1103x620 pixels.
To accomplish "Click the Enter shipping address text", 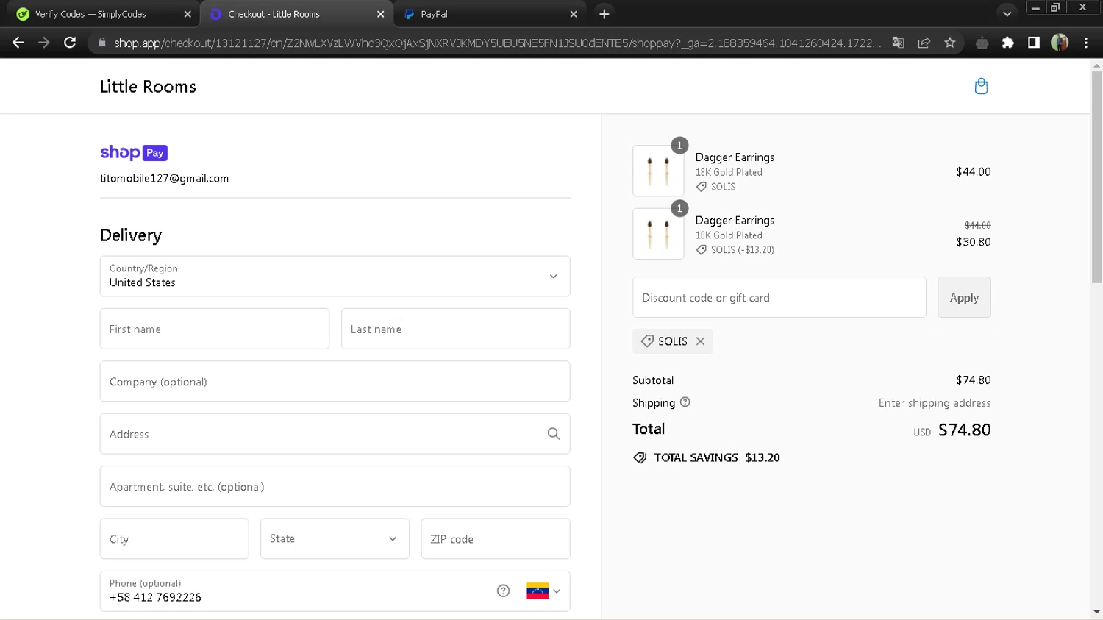I will click(x=935, y=403).
